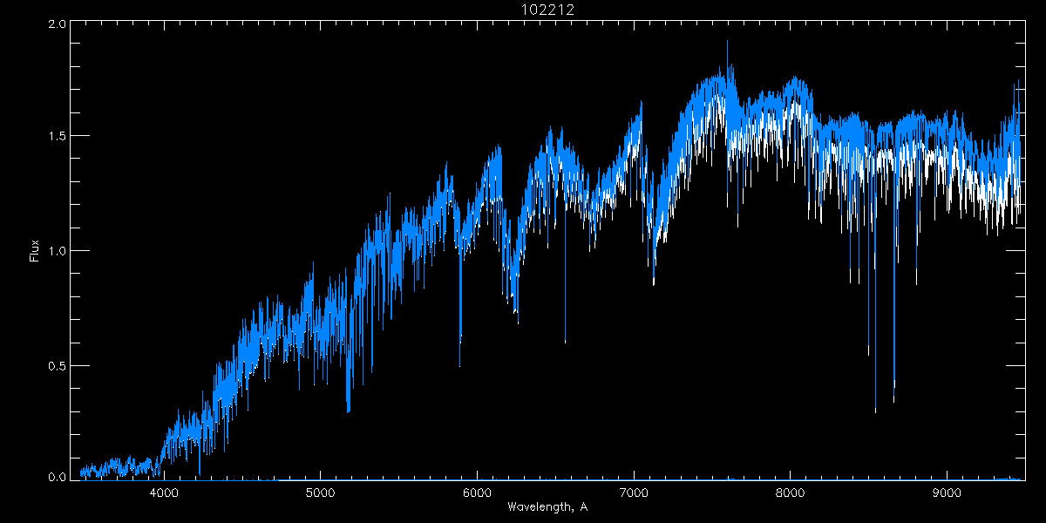
Task: Click the plot title 102212
Action: click(547, 10)
